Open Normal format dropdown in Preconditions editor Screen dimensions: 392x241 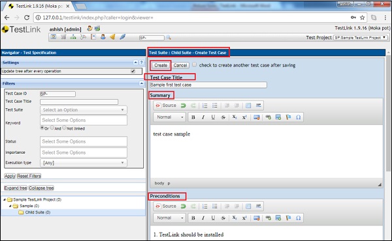170,218
